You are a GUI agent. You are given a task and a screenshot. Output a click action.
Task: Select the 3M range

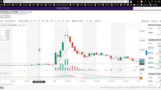click(x=43, y=21)
